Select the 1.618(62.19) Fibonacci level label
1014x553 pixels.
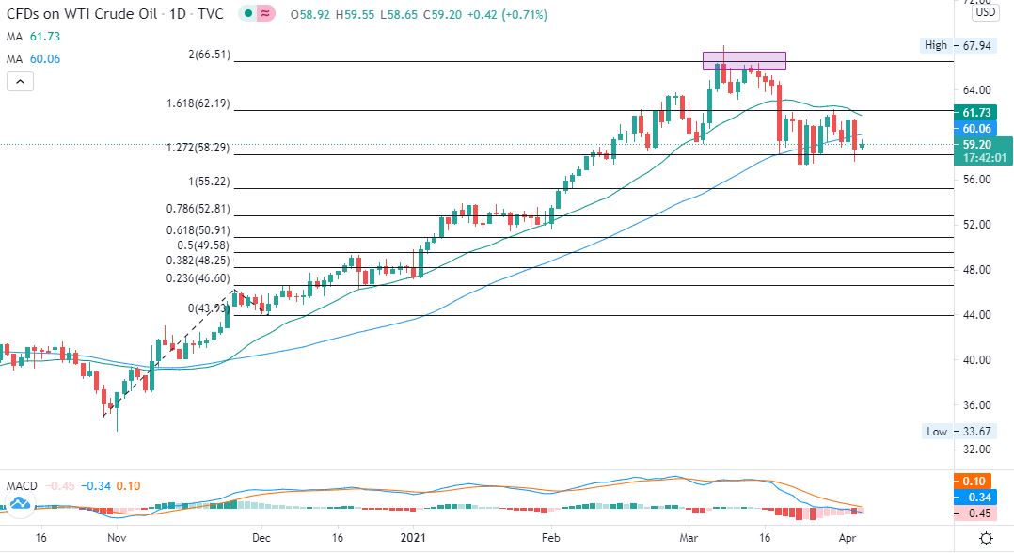click(x=198, y=103)
